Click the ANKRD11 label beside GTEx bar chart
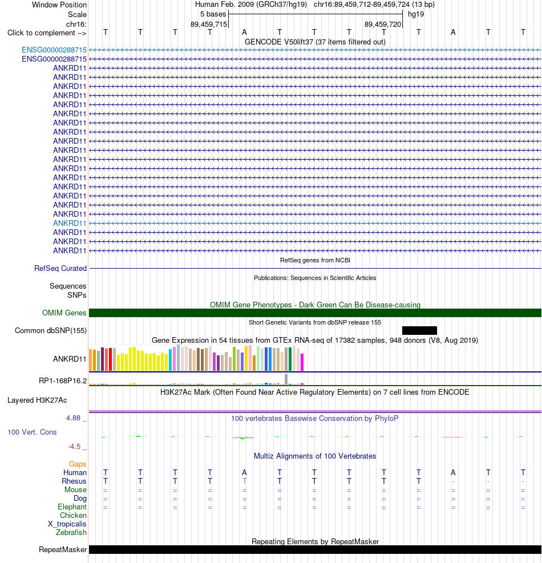Image resolution: width=542 pixels, height=563 pixels. (70, 359)
